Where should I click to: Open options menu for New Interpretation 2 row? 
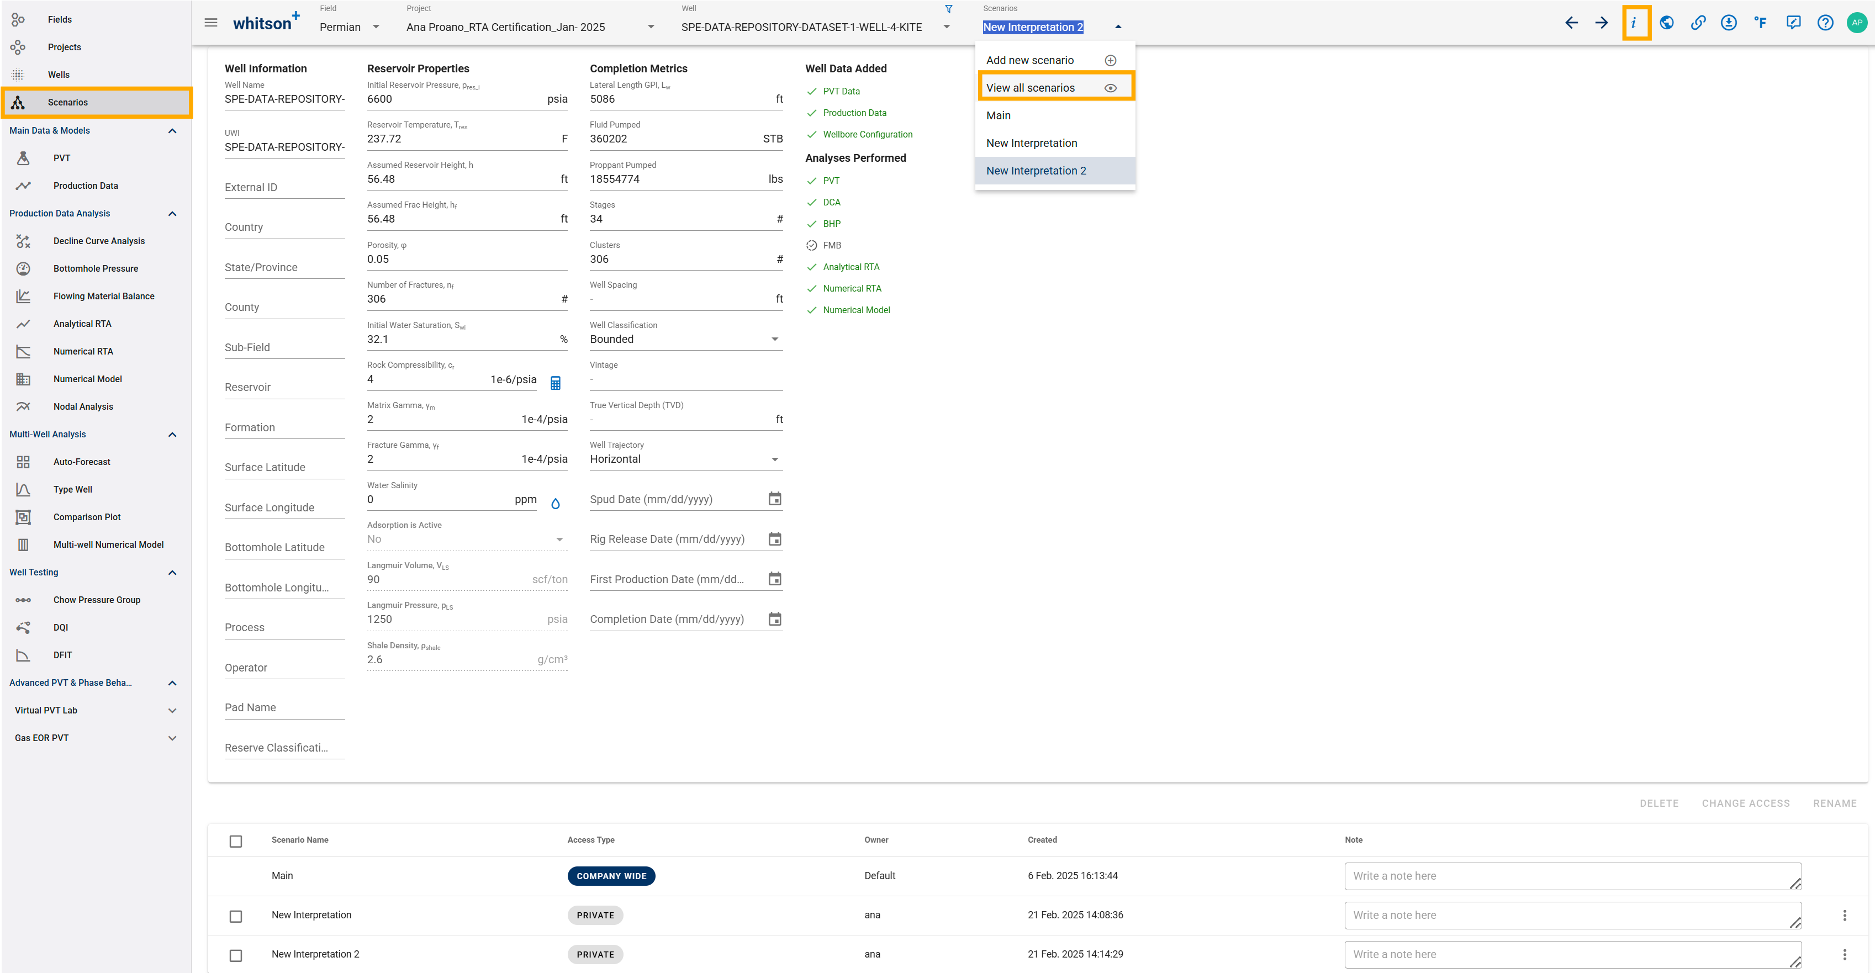[1844, 955]
